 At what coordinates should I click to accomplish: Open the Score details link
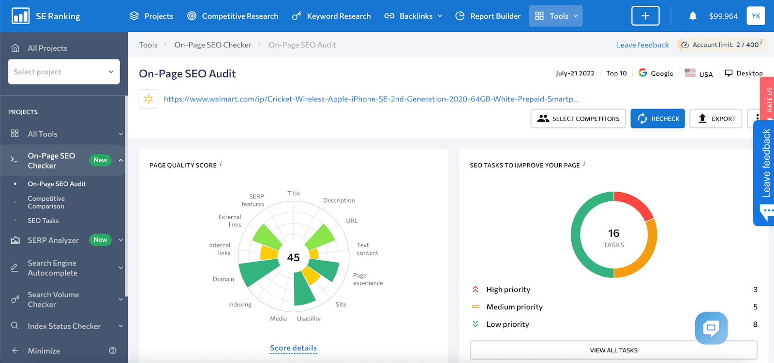[293, 348]
